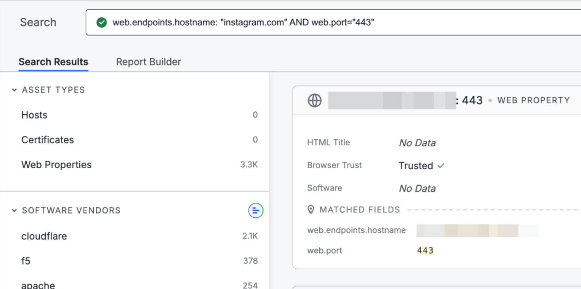Click the search query input field
581x289 pixels.
pos(333,23)
